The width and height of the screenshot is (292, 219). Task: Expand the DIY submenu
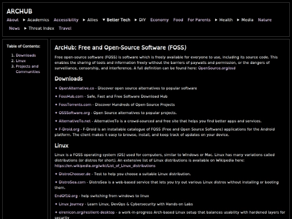coord(141,20)
